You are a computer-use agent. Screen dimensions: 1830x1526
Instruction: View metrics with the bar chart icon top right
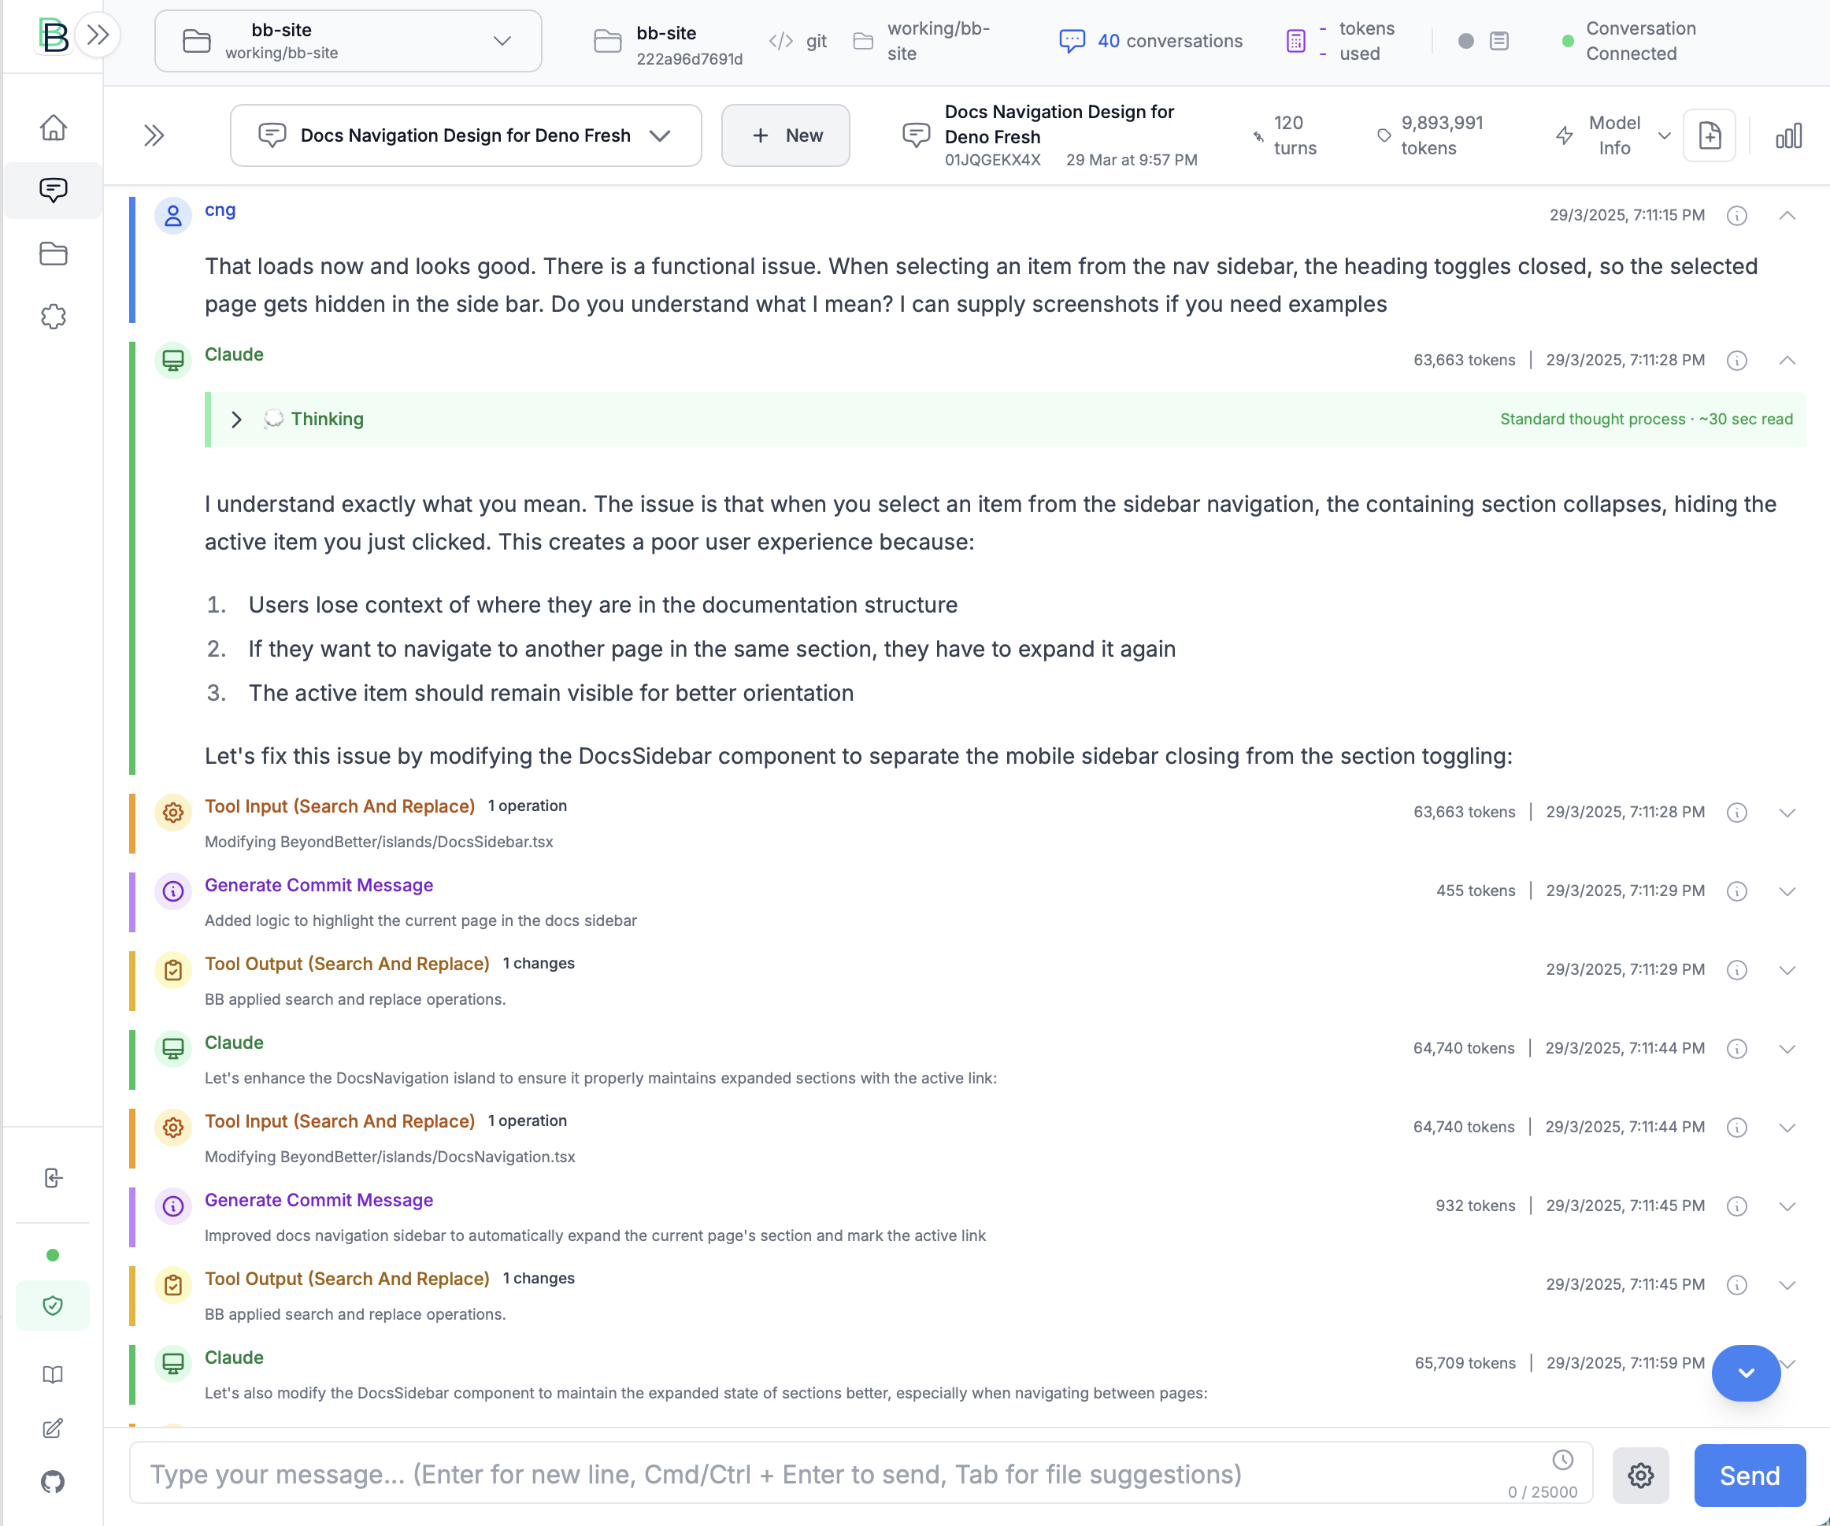pyautogui.click(x=1788, y=135)
